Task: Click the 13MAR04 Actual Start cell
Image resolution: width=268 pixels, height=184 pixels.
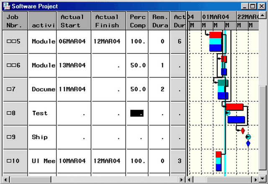Action: point(74,65)
